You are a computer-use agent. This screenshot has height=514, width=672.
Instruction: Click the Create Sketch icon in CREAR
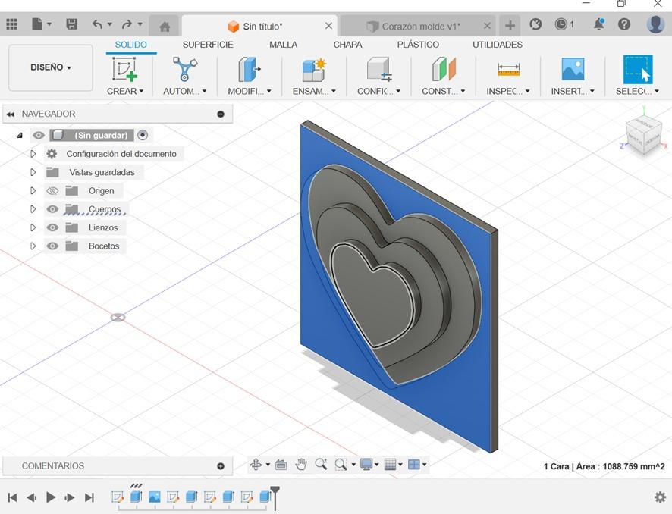click(x=124, y=69)
